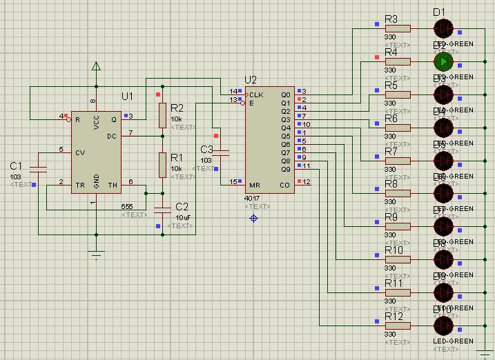Click the C2 reference label

pos(182,207)
